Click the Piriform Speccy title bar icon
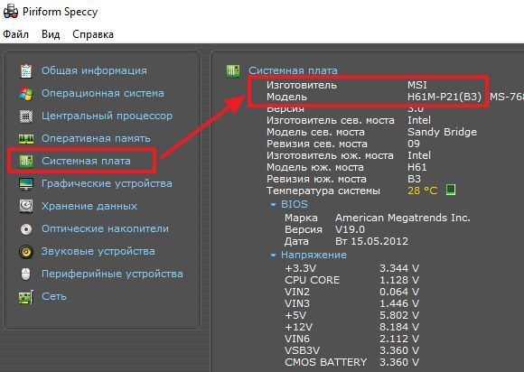524x372 pixels. (x=10, y=12)
